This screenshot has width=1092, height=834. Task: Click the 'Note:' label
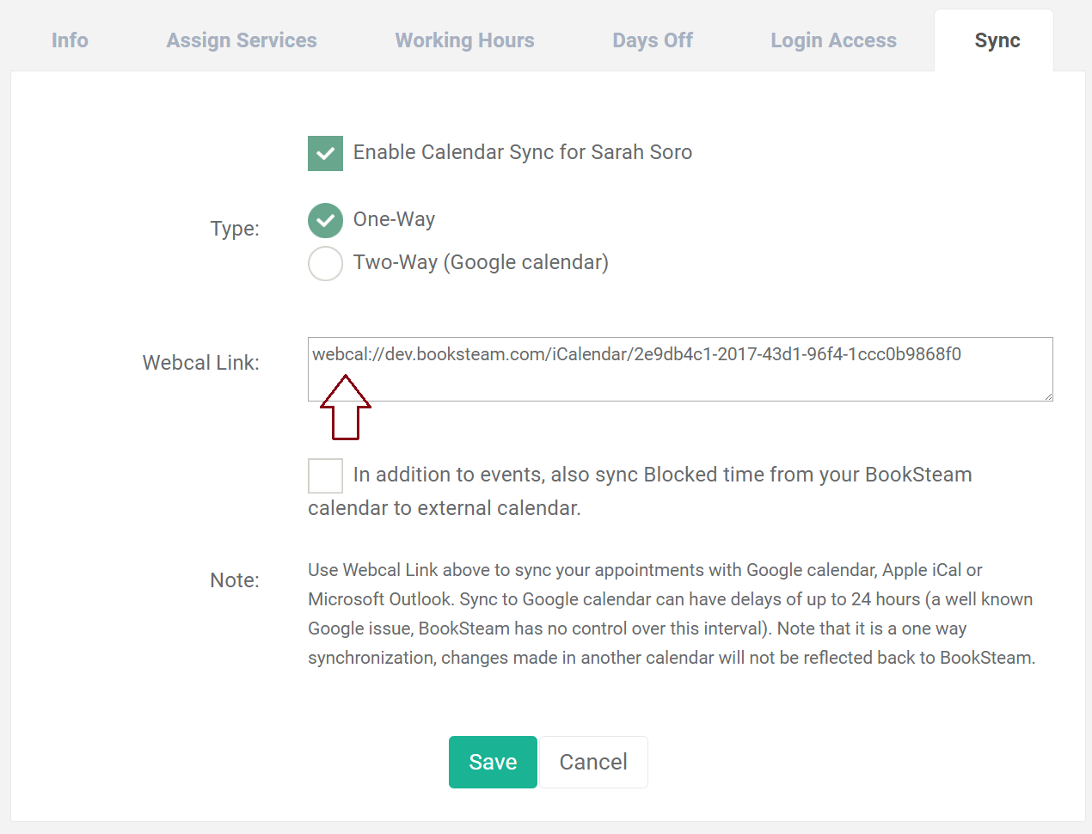pyautogui.click(x=234, y=580)
